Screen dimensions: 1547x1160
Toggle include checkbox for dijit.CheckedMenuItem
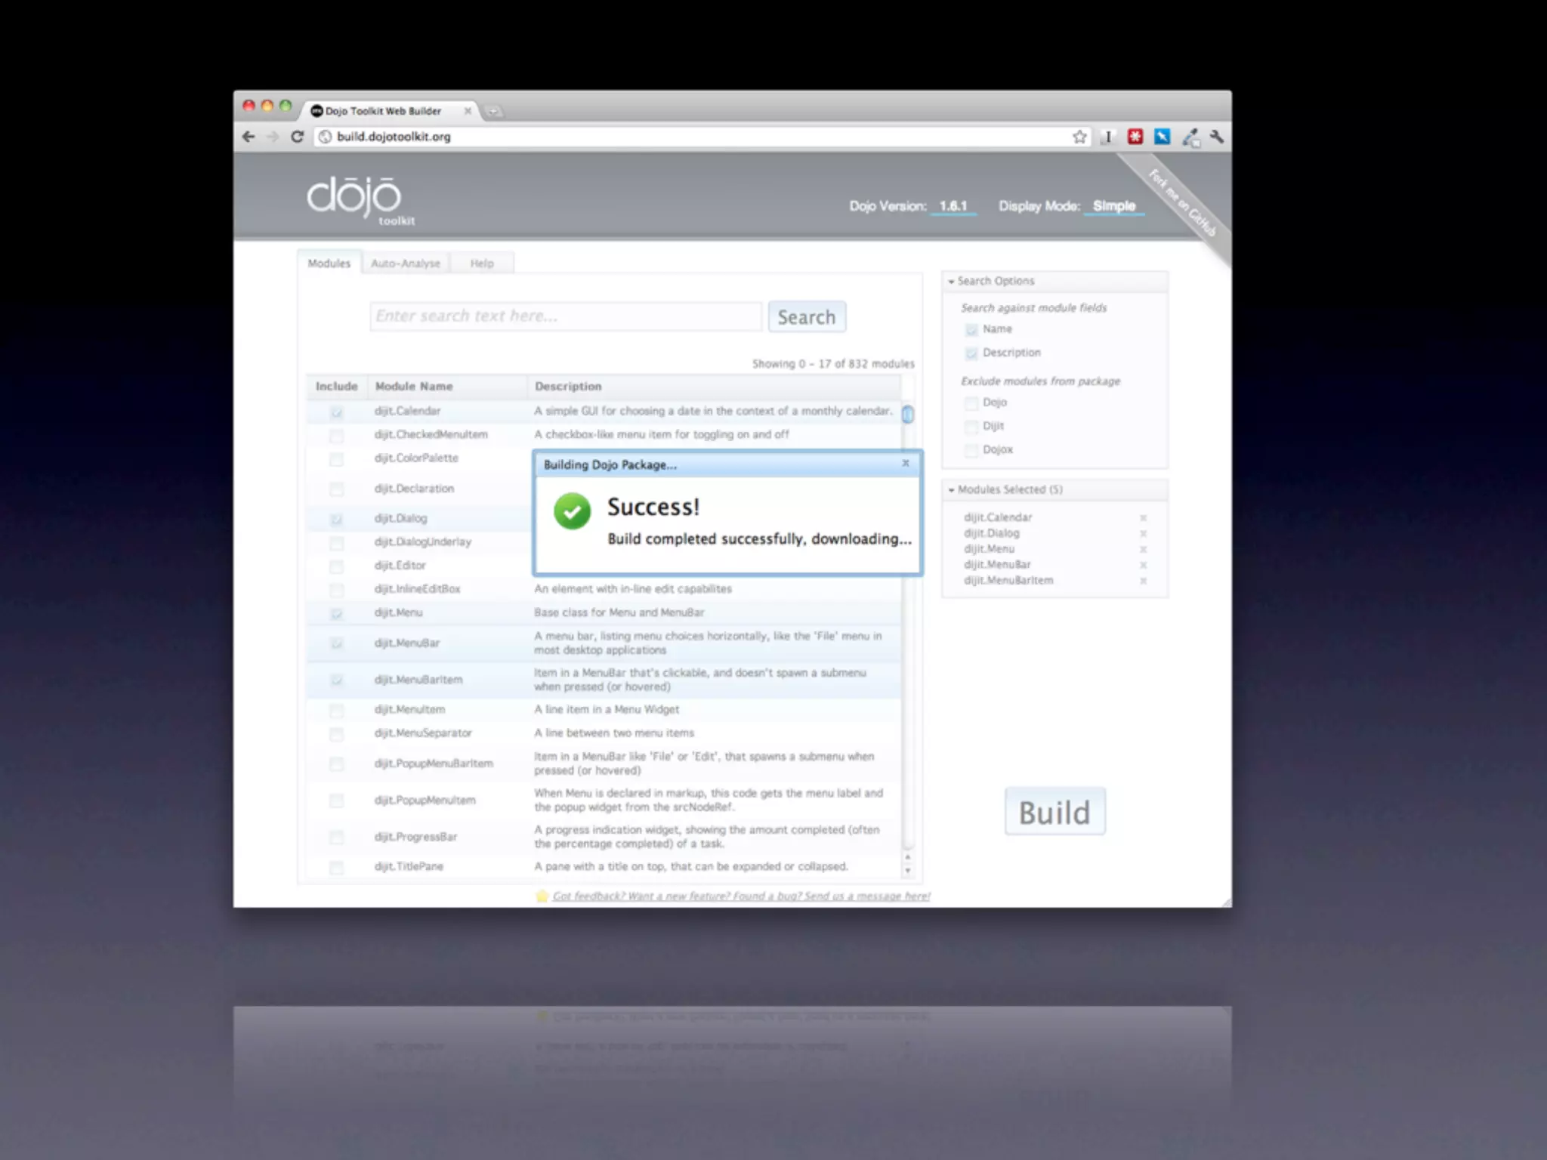pos(337,436)
